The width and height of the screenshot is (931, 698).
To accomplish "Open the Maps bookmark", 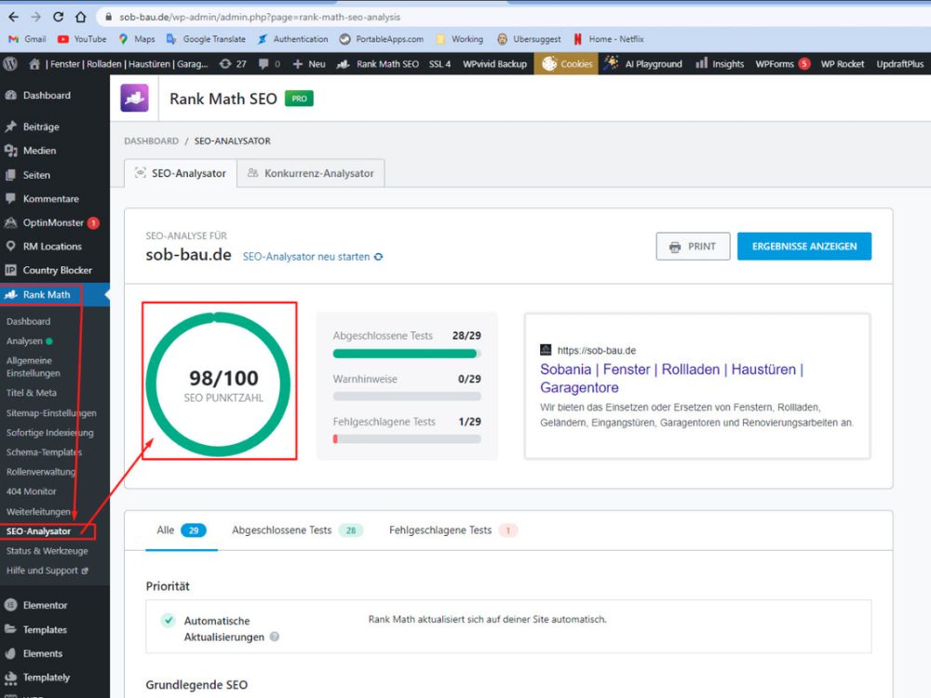I will 137,39.
